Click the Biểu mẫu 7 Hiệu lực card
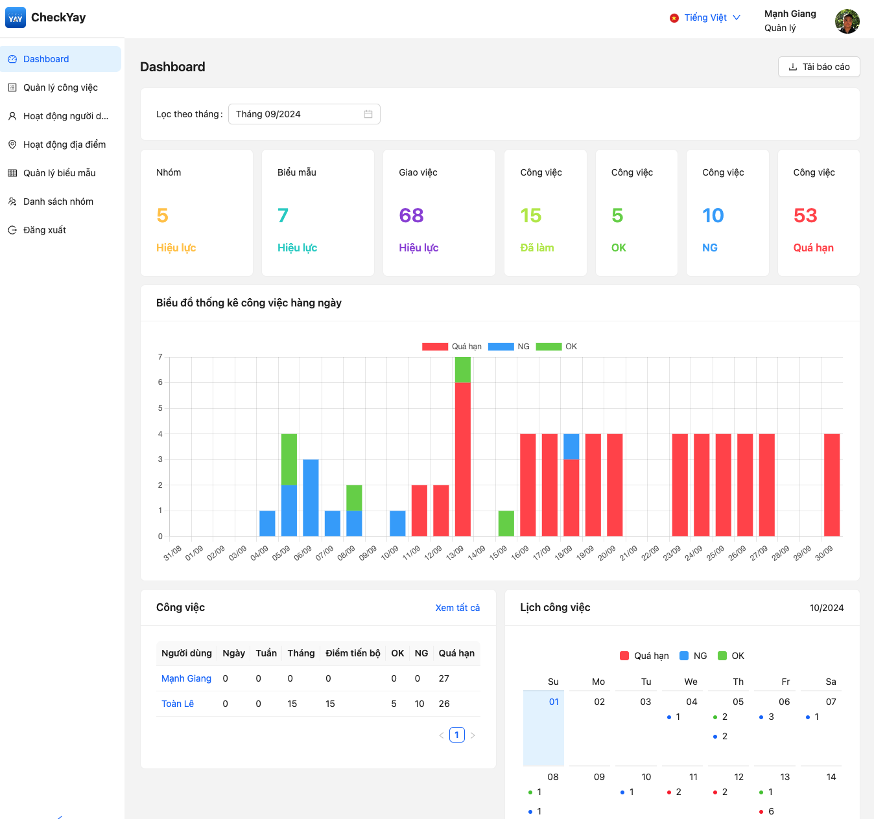Image resolution: width=874 pixels, height=819 pixels. click(x=318, y=213)
